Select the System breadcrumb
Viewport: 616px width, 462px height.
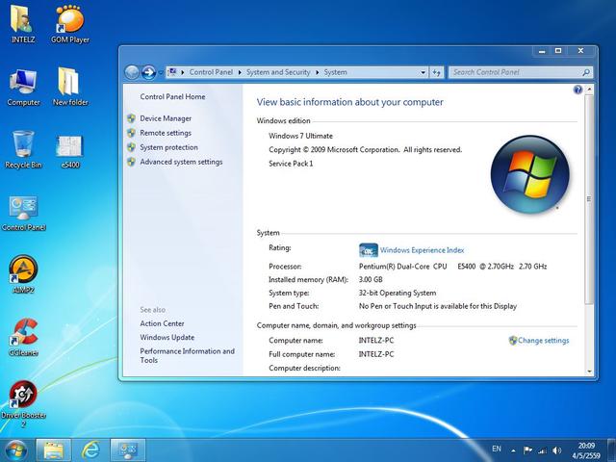pyautogui.click(x=335, y=72)
